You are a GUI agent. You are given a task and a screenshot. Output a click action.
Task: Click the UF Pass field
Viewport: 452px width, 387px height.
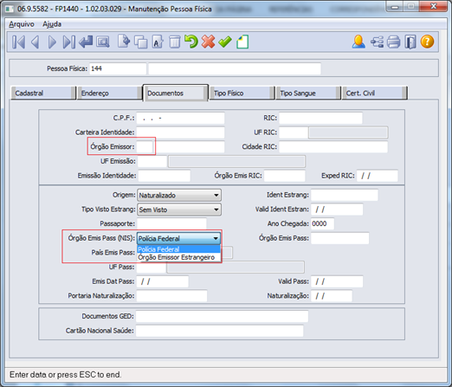151,267
